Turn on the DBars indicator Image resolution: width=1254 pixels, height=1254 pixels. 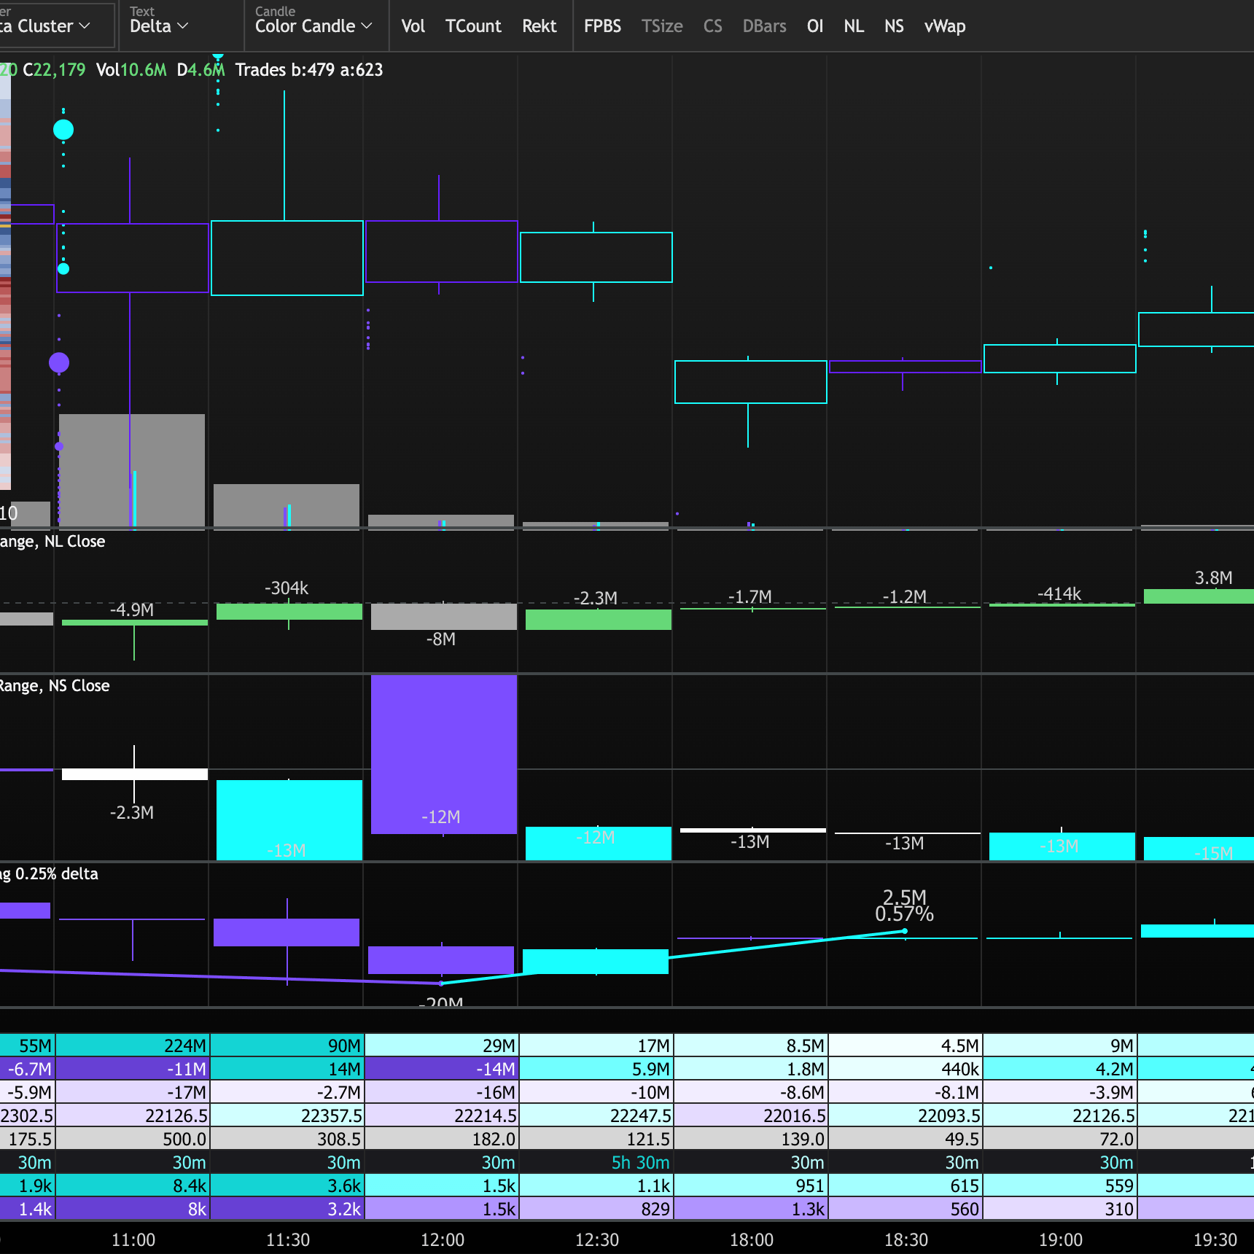[764, 26]
